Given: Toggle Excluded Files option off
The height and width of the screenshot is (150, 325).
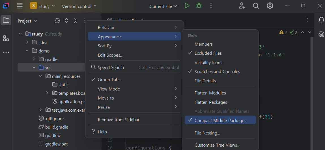Looking at the screenshot, I should tap(208, 53).
